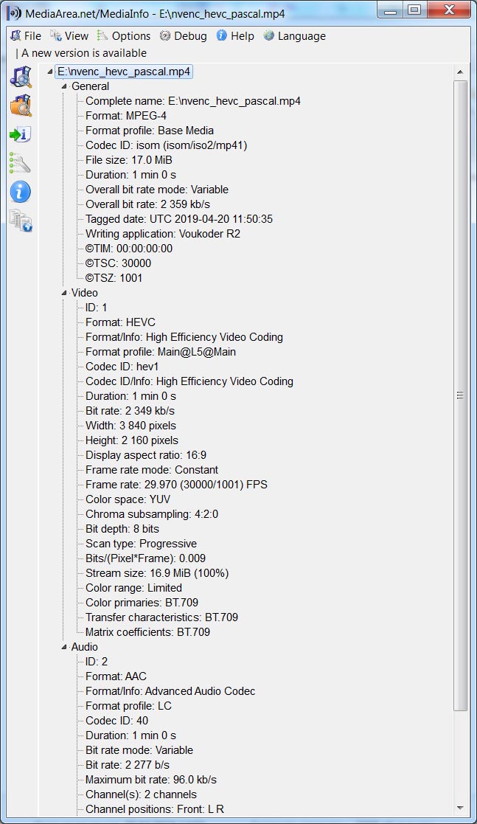Image resolution: width=477 pixels, height=824 pixels.
Task: Select 'Color primaries: BT.709' row
Action: [142, 602]
